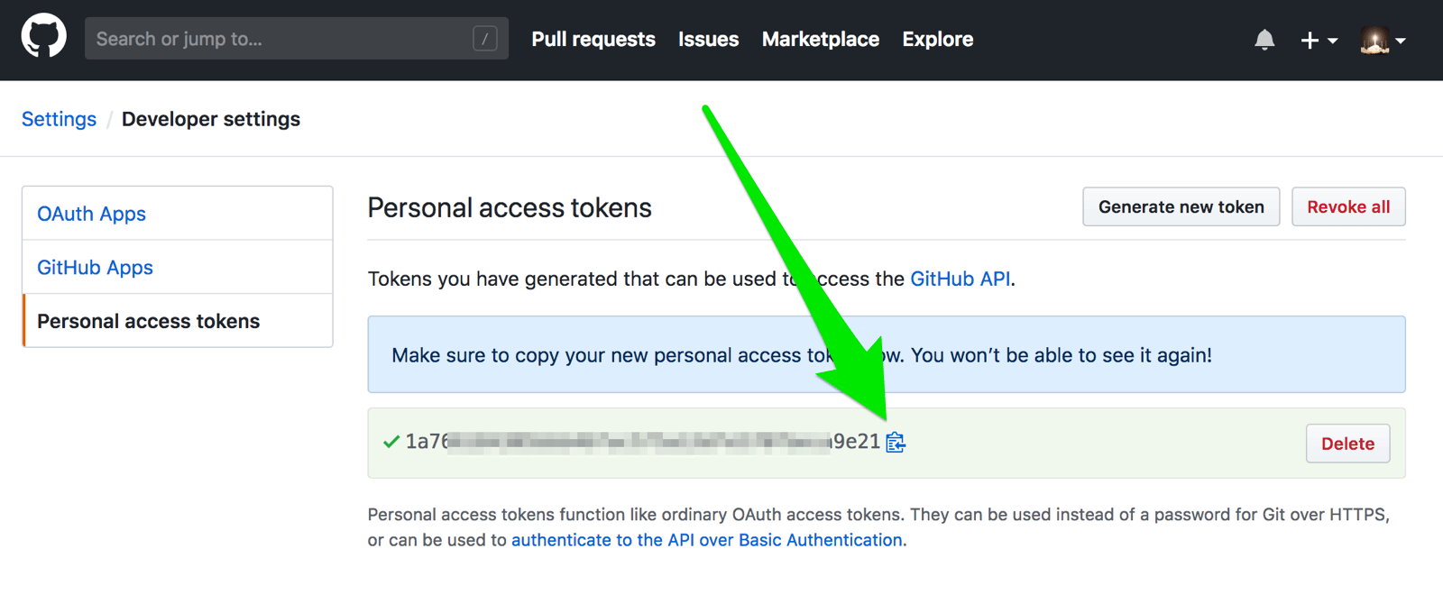Click the slash shortcut hint in search bar

coord(485,38)
